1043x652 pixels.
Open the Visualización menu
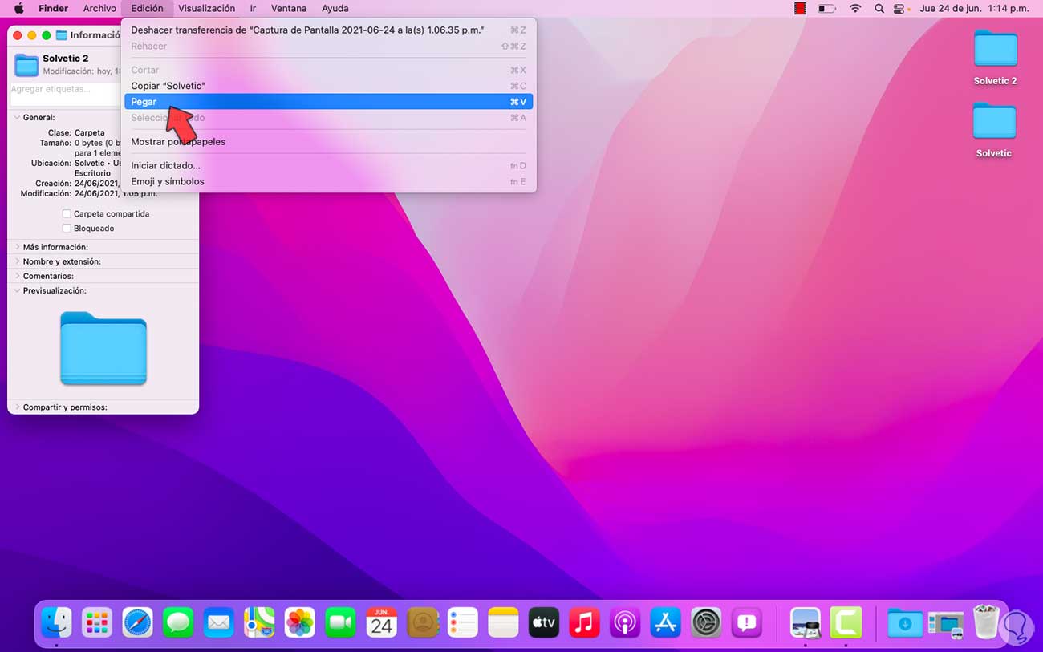tap(206, 9)
